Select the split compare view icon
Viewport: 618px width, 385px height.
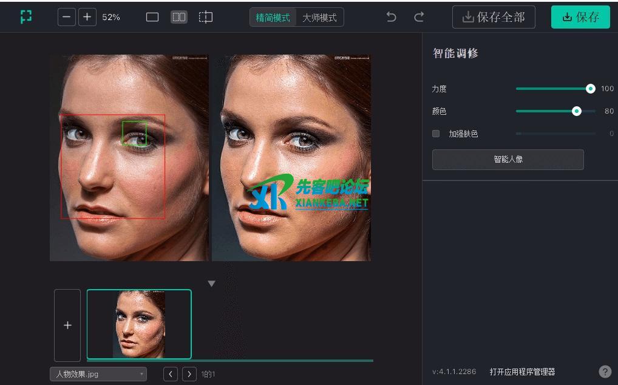pyautogui.click(x=206, y=17)
